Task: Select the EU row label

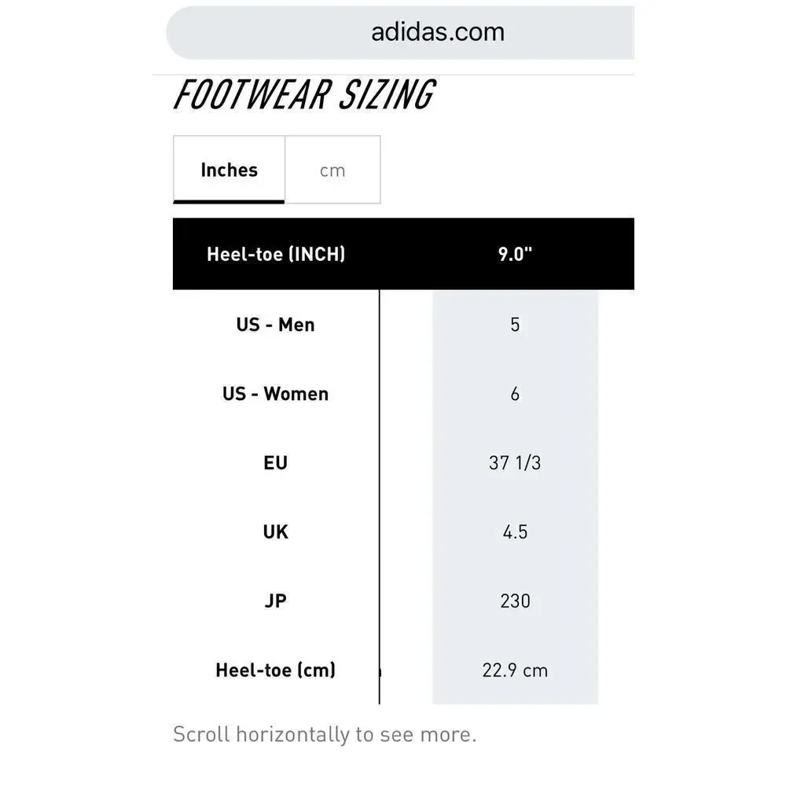Action: click(x=276, y=463)
